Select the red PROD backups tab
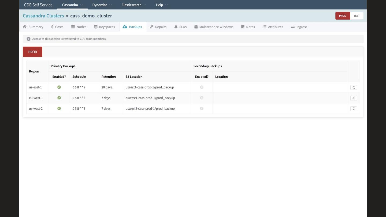Image resolution: width=386 pixels, height=217 pixels. click(33, 52)
